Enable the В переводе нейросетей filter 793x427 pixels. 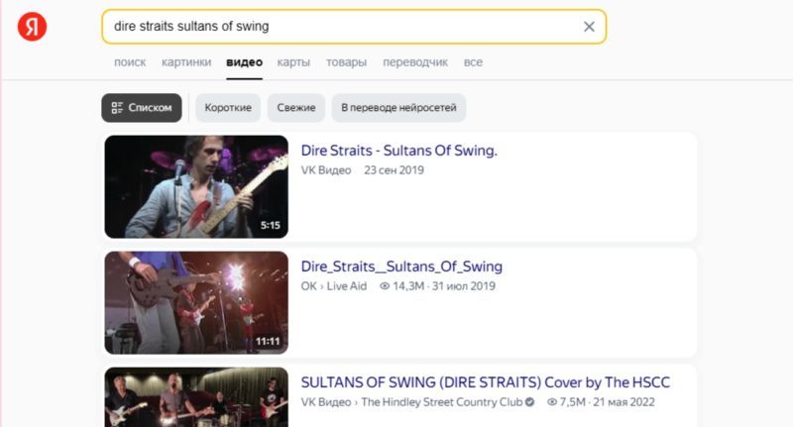click(398, 108)
